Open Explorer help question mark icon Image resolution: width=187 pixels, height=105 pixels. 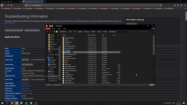click(x=153, y=29)
